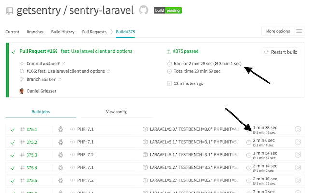Restart the build
The height and width of the screenshot is (193, 309).
pos(281,52)
